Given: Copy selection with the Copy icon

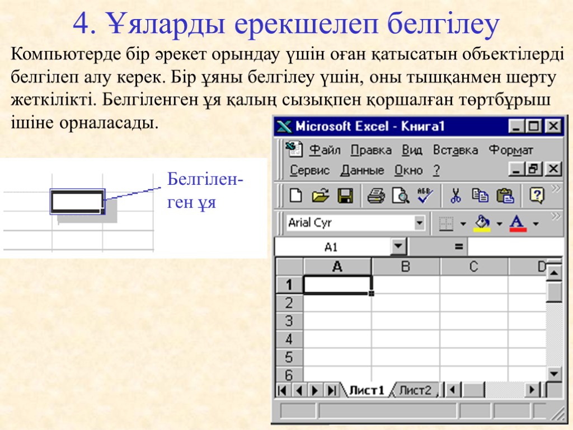Looking at the screenshot, I should click(x=480, y=195).
